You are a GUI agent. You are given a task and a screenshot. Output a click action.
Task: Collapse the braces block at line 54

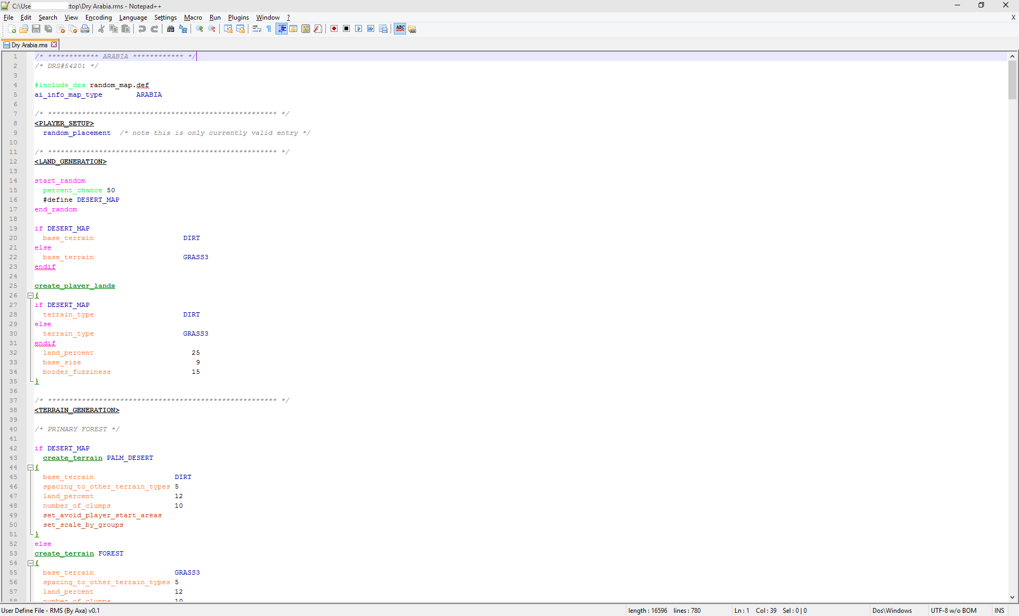(x=30, y=563)
